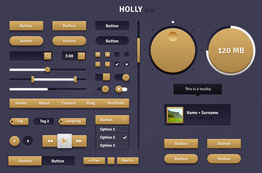Click the time stepper arrows beside 3:08
This screenshot has width=262, height=173.
pyautogui.click(x=81, y=56)
